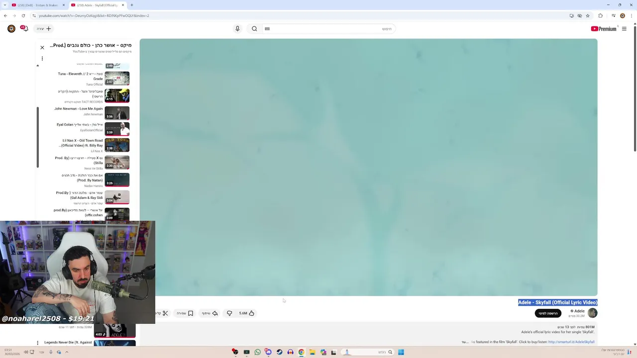Dislike the video with thumbs down

[x=229, y=313]
